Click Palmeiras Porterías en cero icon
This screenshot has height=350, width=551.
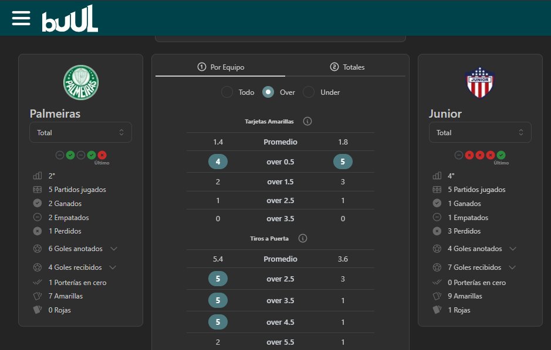37,282
